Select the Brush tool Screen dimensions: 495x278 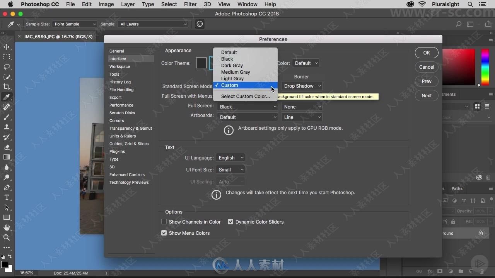click(x=7, y=117)
